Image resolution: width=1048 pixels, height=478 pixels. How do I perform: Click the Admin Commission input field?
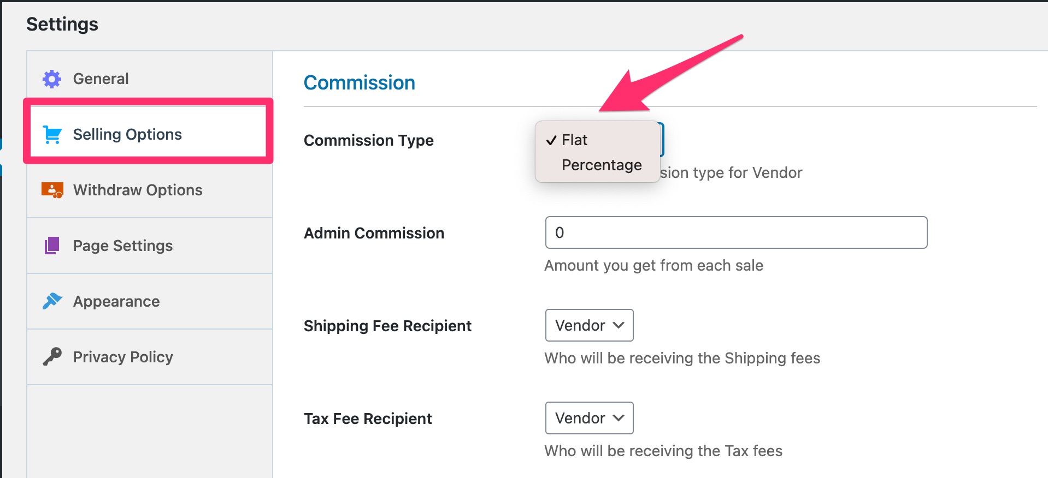coord(735,232)
